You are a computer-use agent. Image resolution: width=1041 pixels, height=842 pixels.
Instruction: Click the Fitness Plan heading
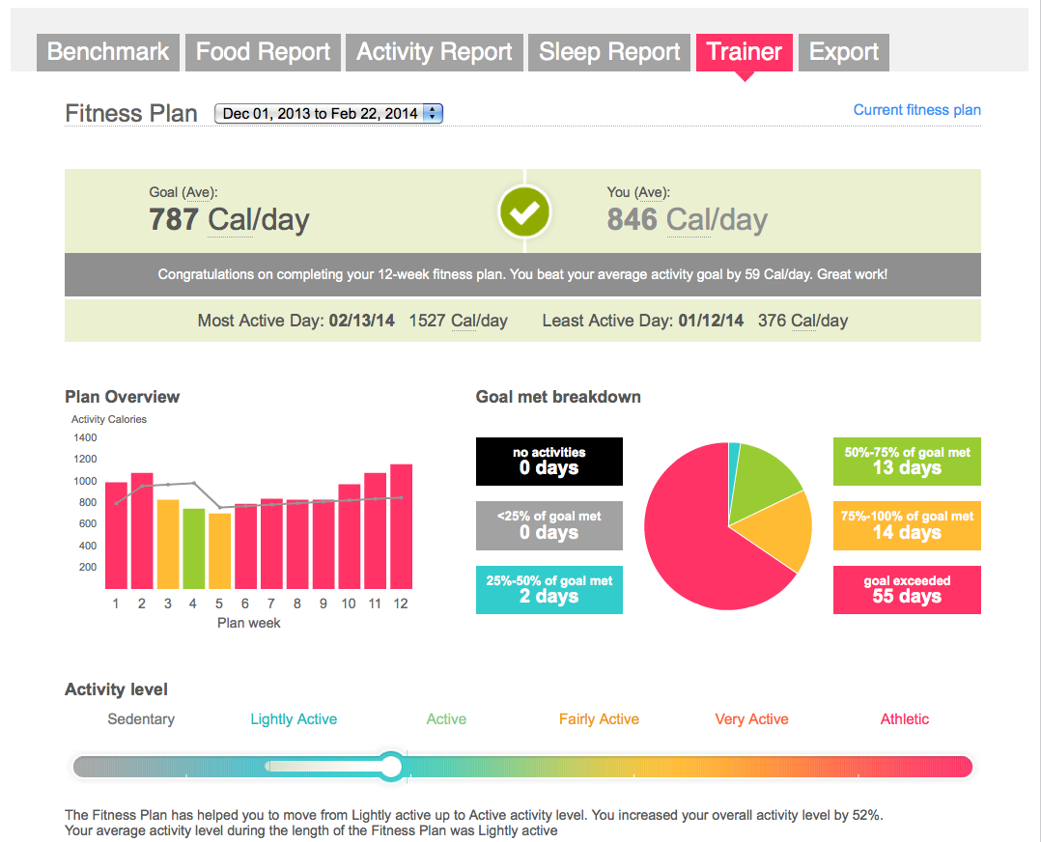click(131, 114)
